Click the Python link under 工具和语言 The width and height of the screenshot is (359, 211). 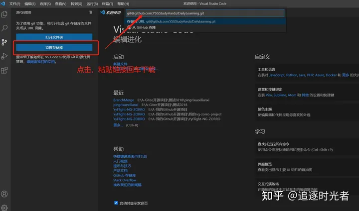[x=292, y=75]
